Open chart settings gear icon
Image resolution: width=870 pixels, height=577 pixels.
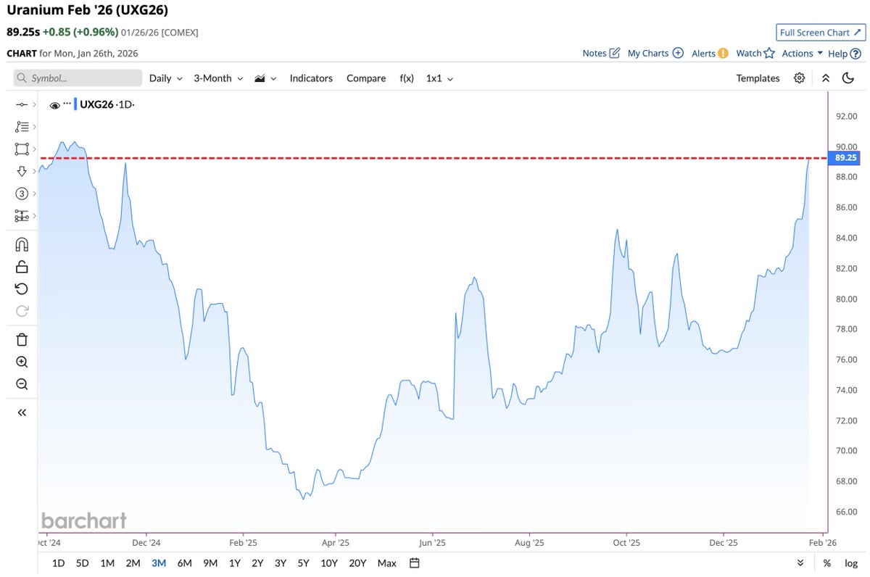[x=800, y=78]
